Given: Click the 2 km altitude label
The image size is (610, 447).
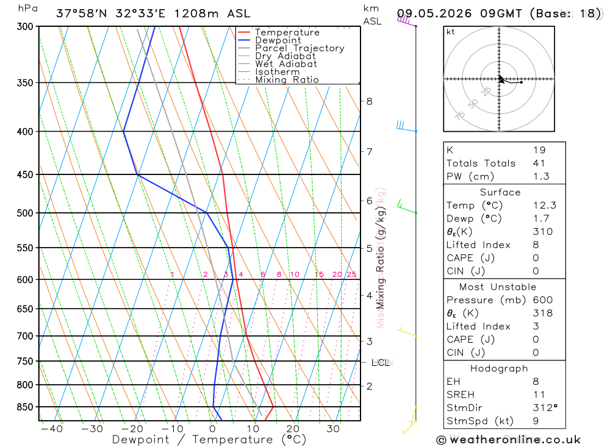Looking at the screenshot, I should 369,386.
